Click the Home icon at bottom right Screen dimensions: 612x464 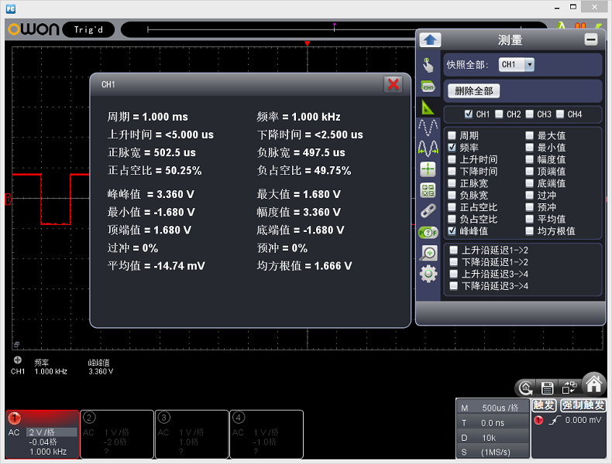click(593, 384)
